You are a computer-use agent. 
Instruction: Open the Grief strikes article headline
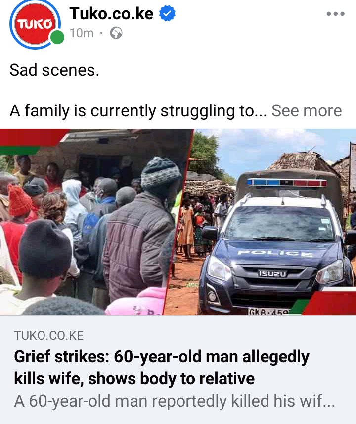coord(162,367)
